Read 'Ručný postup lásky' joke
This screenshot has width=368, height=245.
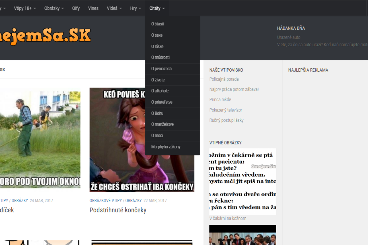[x=226, y=120]
